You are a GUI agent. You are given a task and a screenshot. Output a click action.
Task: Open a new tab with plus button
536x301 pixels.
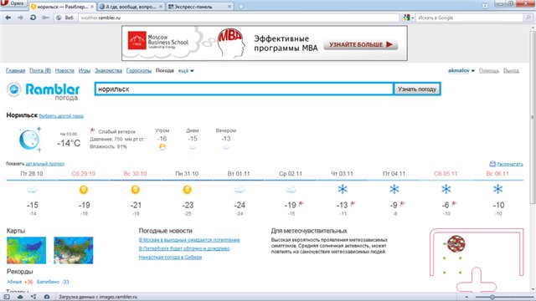click(240, 7)
